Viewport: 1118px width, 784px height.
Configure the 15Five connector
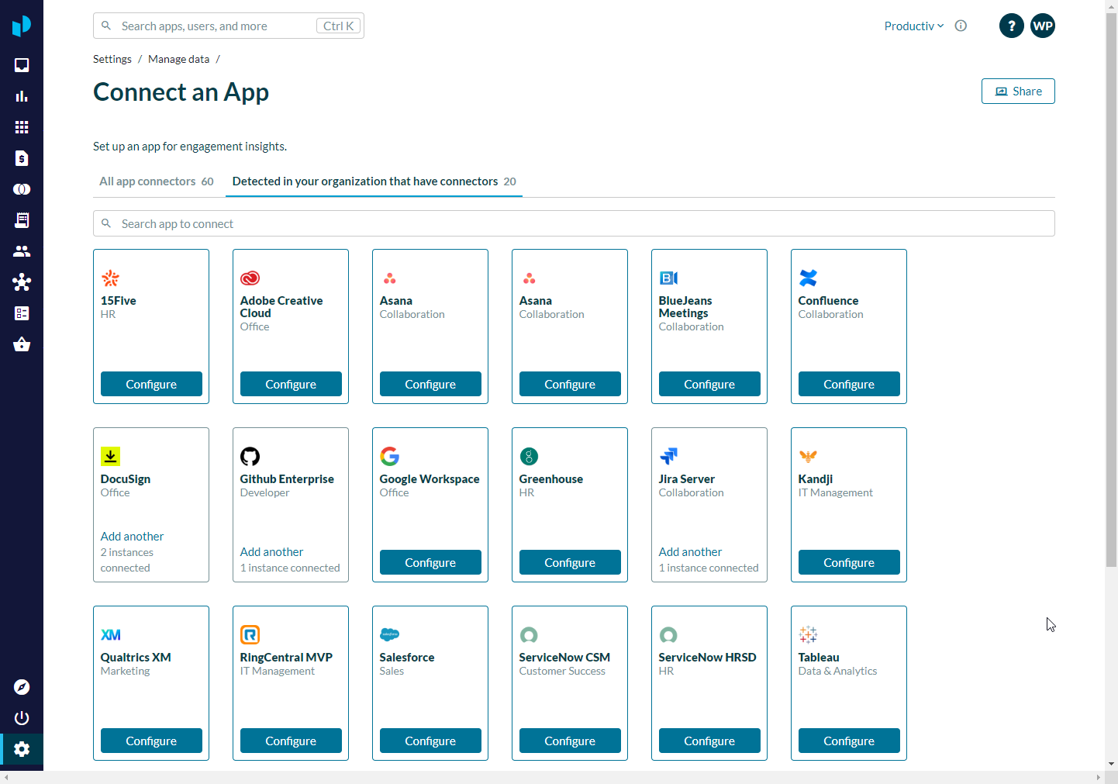coord(151,384)
